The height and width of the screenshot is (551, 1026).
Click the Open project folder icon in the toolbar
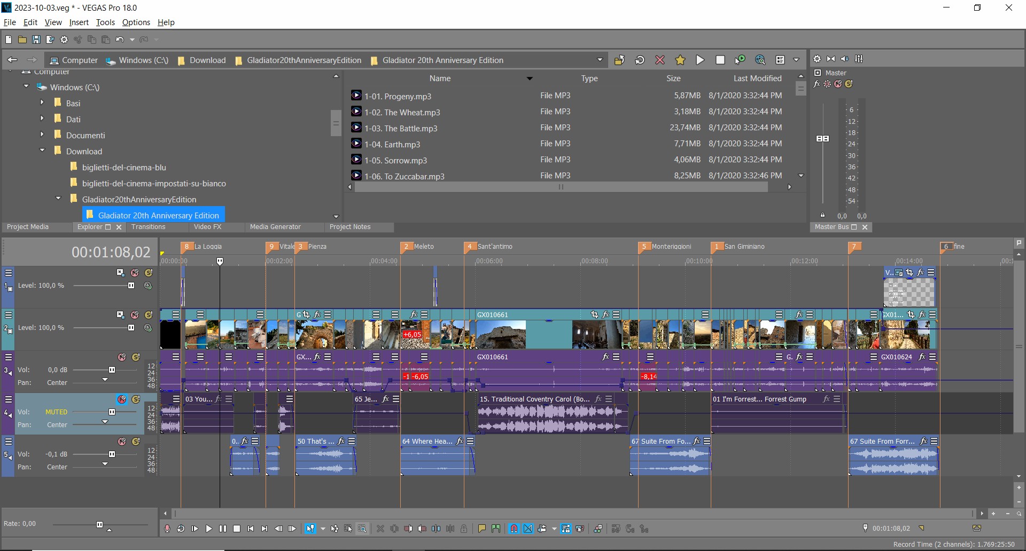22,40
